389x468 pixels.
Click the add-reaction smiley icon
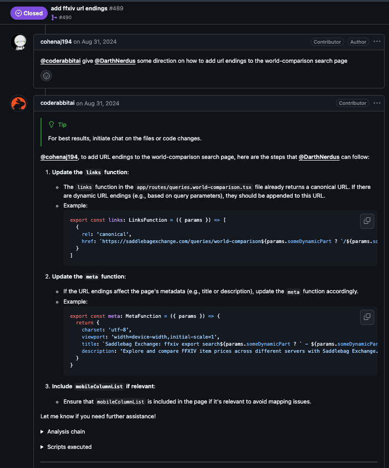point(46,75)
